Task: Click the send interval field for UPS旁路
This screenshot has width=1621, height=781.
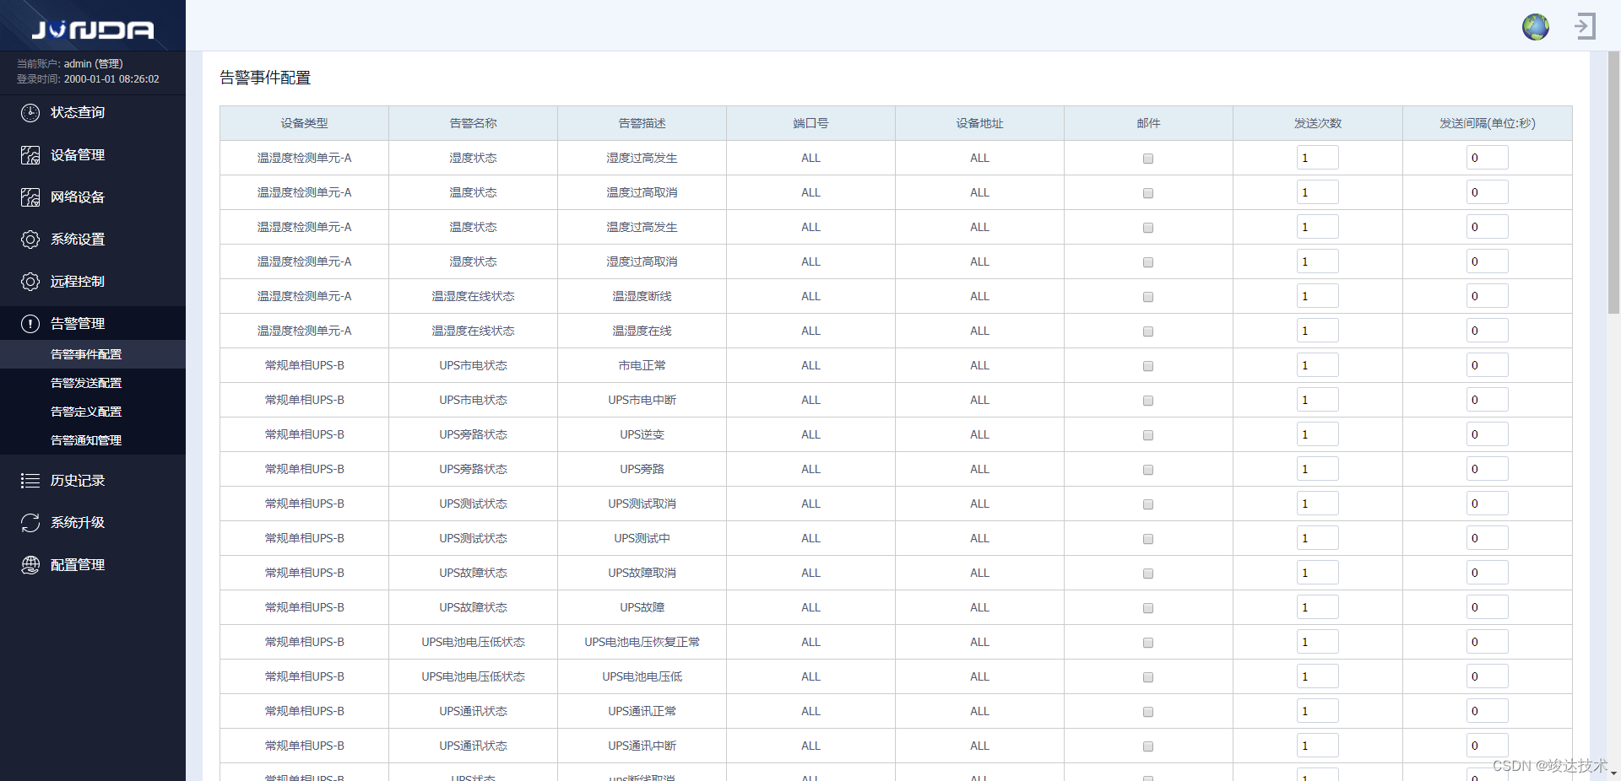Action: coord(1488,469)
